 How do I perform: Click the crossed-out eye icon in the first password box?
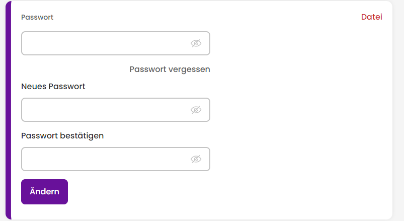pos(196,43)
